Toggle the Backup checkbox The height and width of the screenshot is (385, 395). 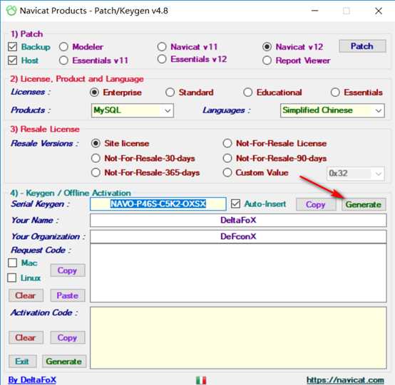click(x=12, y=47)
